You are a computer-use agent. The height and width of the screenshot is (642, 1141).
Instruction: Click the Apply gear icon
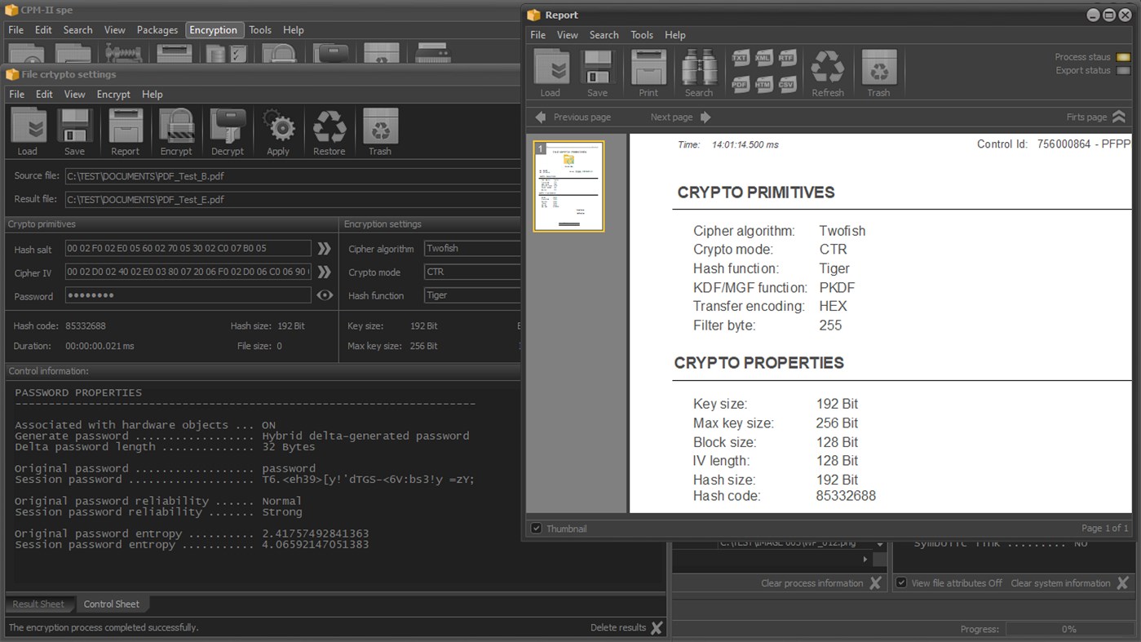[278, 131]
